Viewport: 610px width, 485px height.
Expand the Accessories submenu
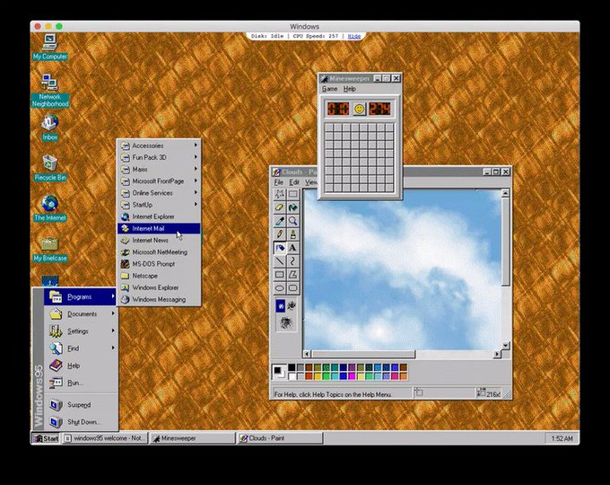pos(159,145)
